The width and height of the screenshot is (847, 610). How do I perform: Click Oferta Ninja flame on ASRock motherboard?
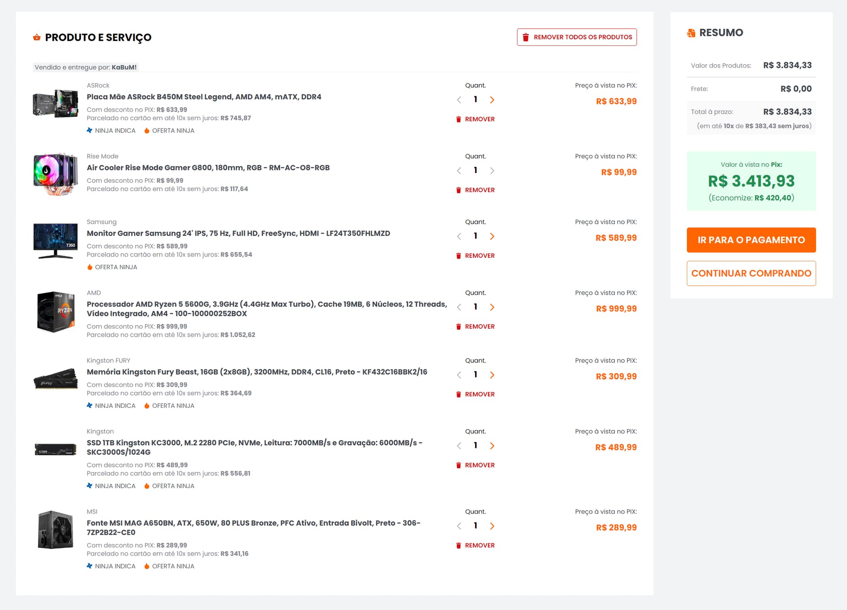(169, 131)
